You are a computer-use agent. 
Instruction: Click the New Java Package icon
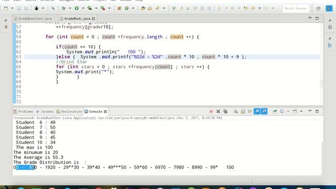click(x=119, y=8)
